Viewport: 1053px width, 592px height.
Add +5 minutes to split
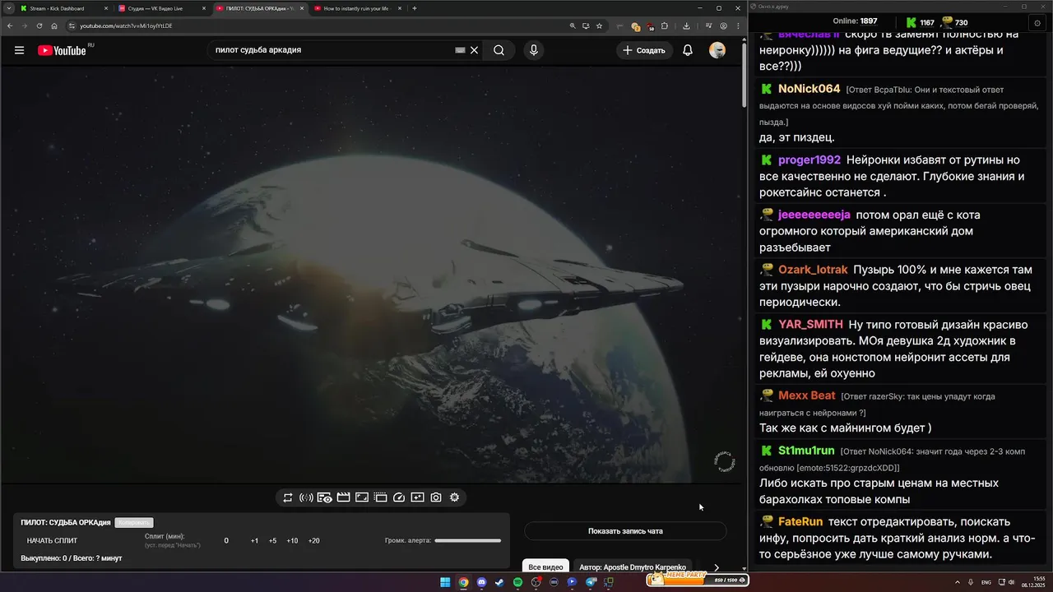click(x=272, y=541)
